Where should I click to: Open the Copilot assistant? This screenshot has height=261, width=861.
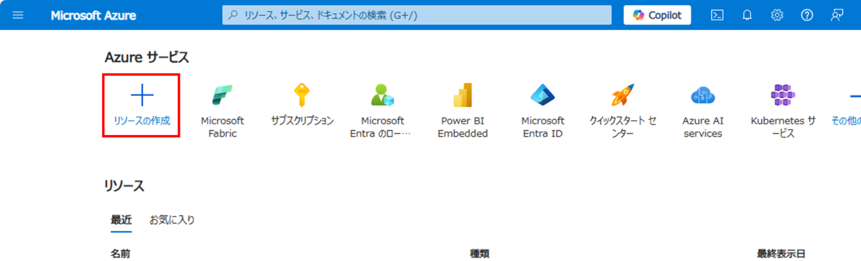coord(657,15)
